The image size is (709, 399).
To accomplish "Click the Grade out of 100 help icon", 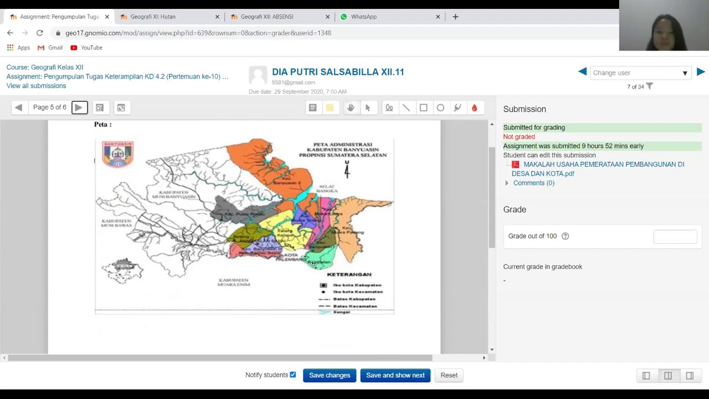I will tap(566, 236).
